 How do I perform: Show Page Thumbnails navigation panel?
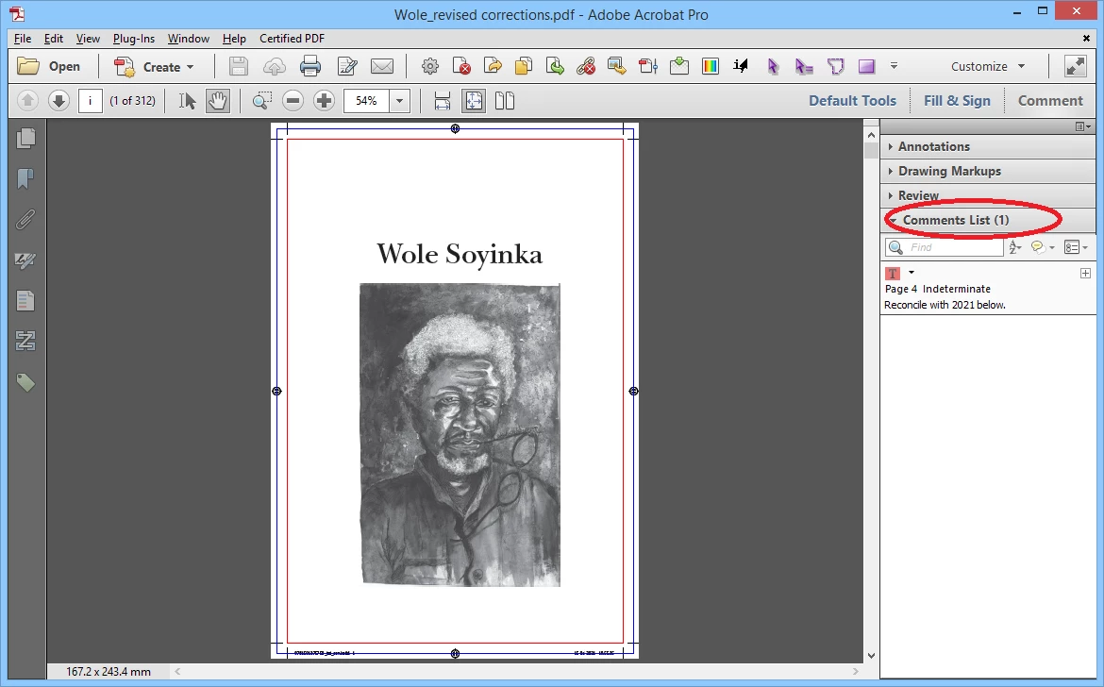25,138
